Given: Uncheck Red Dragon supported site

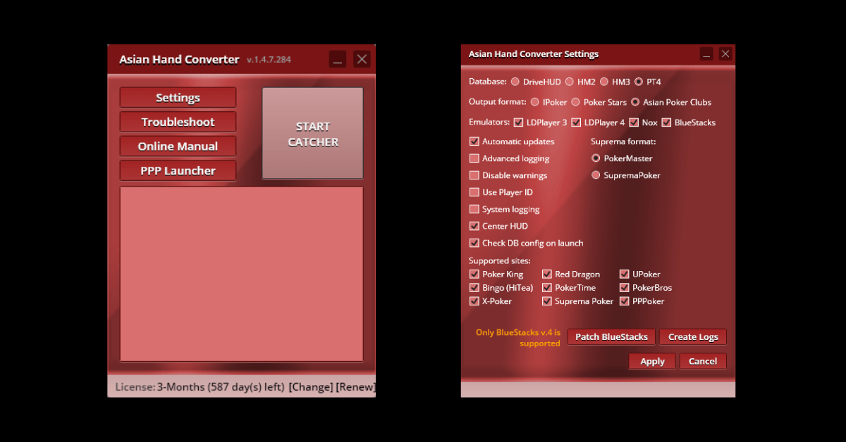Looking at the screenshot, I should pos(547,274).
